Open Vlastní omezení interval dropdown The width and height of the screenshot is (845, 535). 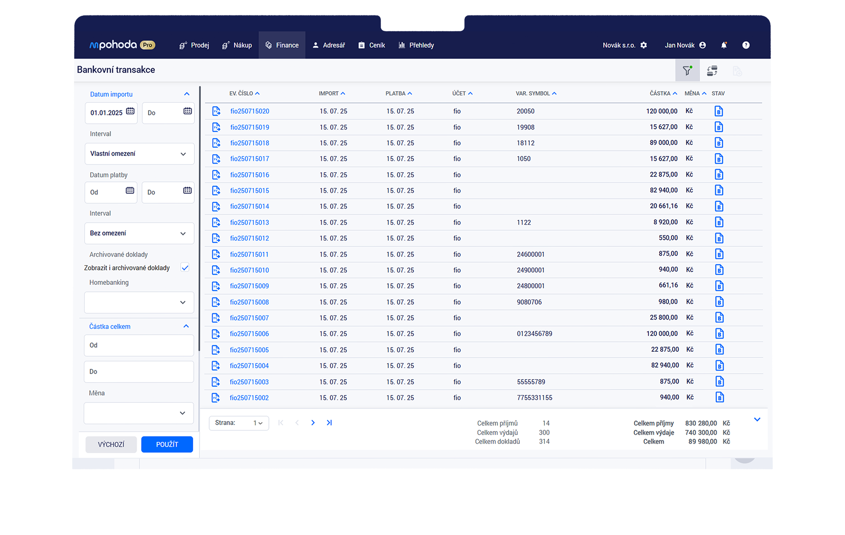[x=139, y=154]
